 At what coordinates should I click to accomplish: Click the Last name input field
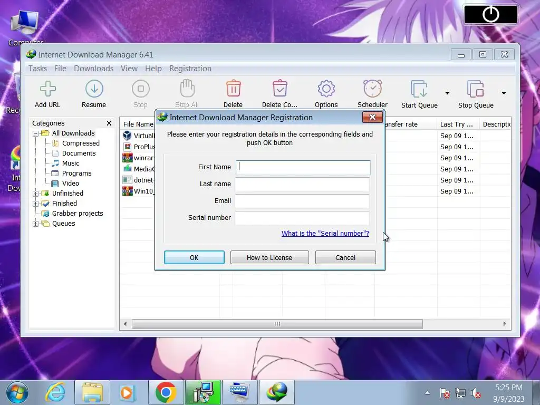302,184
